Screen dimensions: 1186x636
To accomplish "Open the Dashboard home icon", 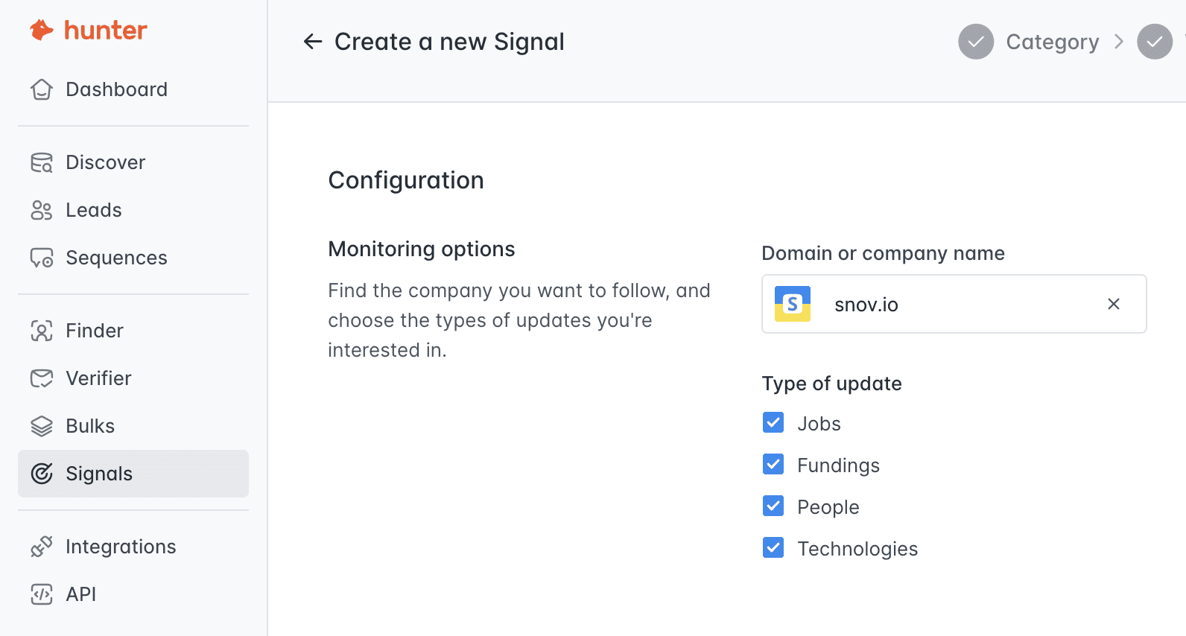I will point(42,89).
